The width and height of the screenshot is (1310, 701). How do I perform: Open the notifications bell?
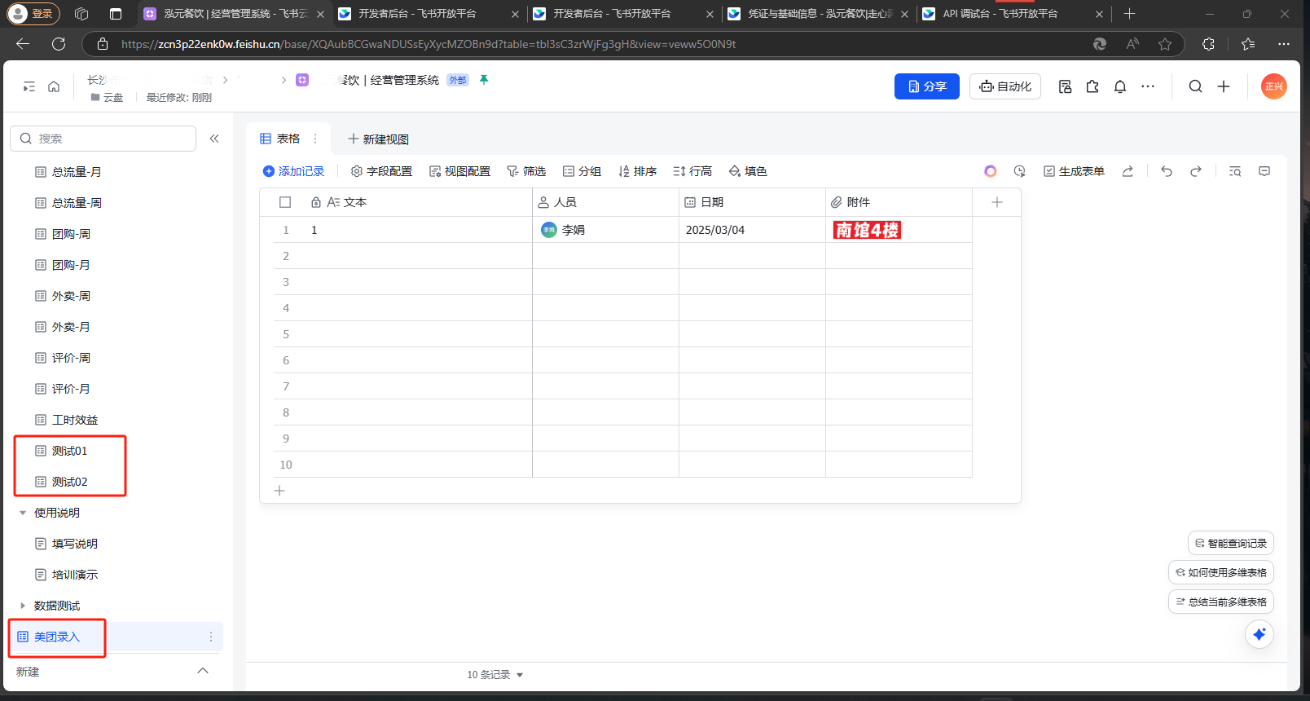[1120, 86]
